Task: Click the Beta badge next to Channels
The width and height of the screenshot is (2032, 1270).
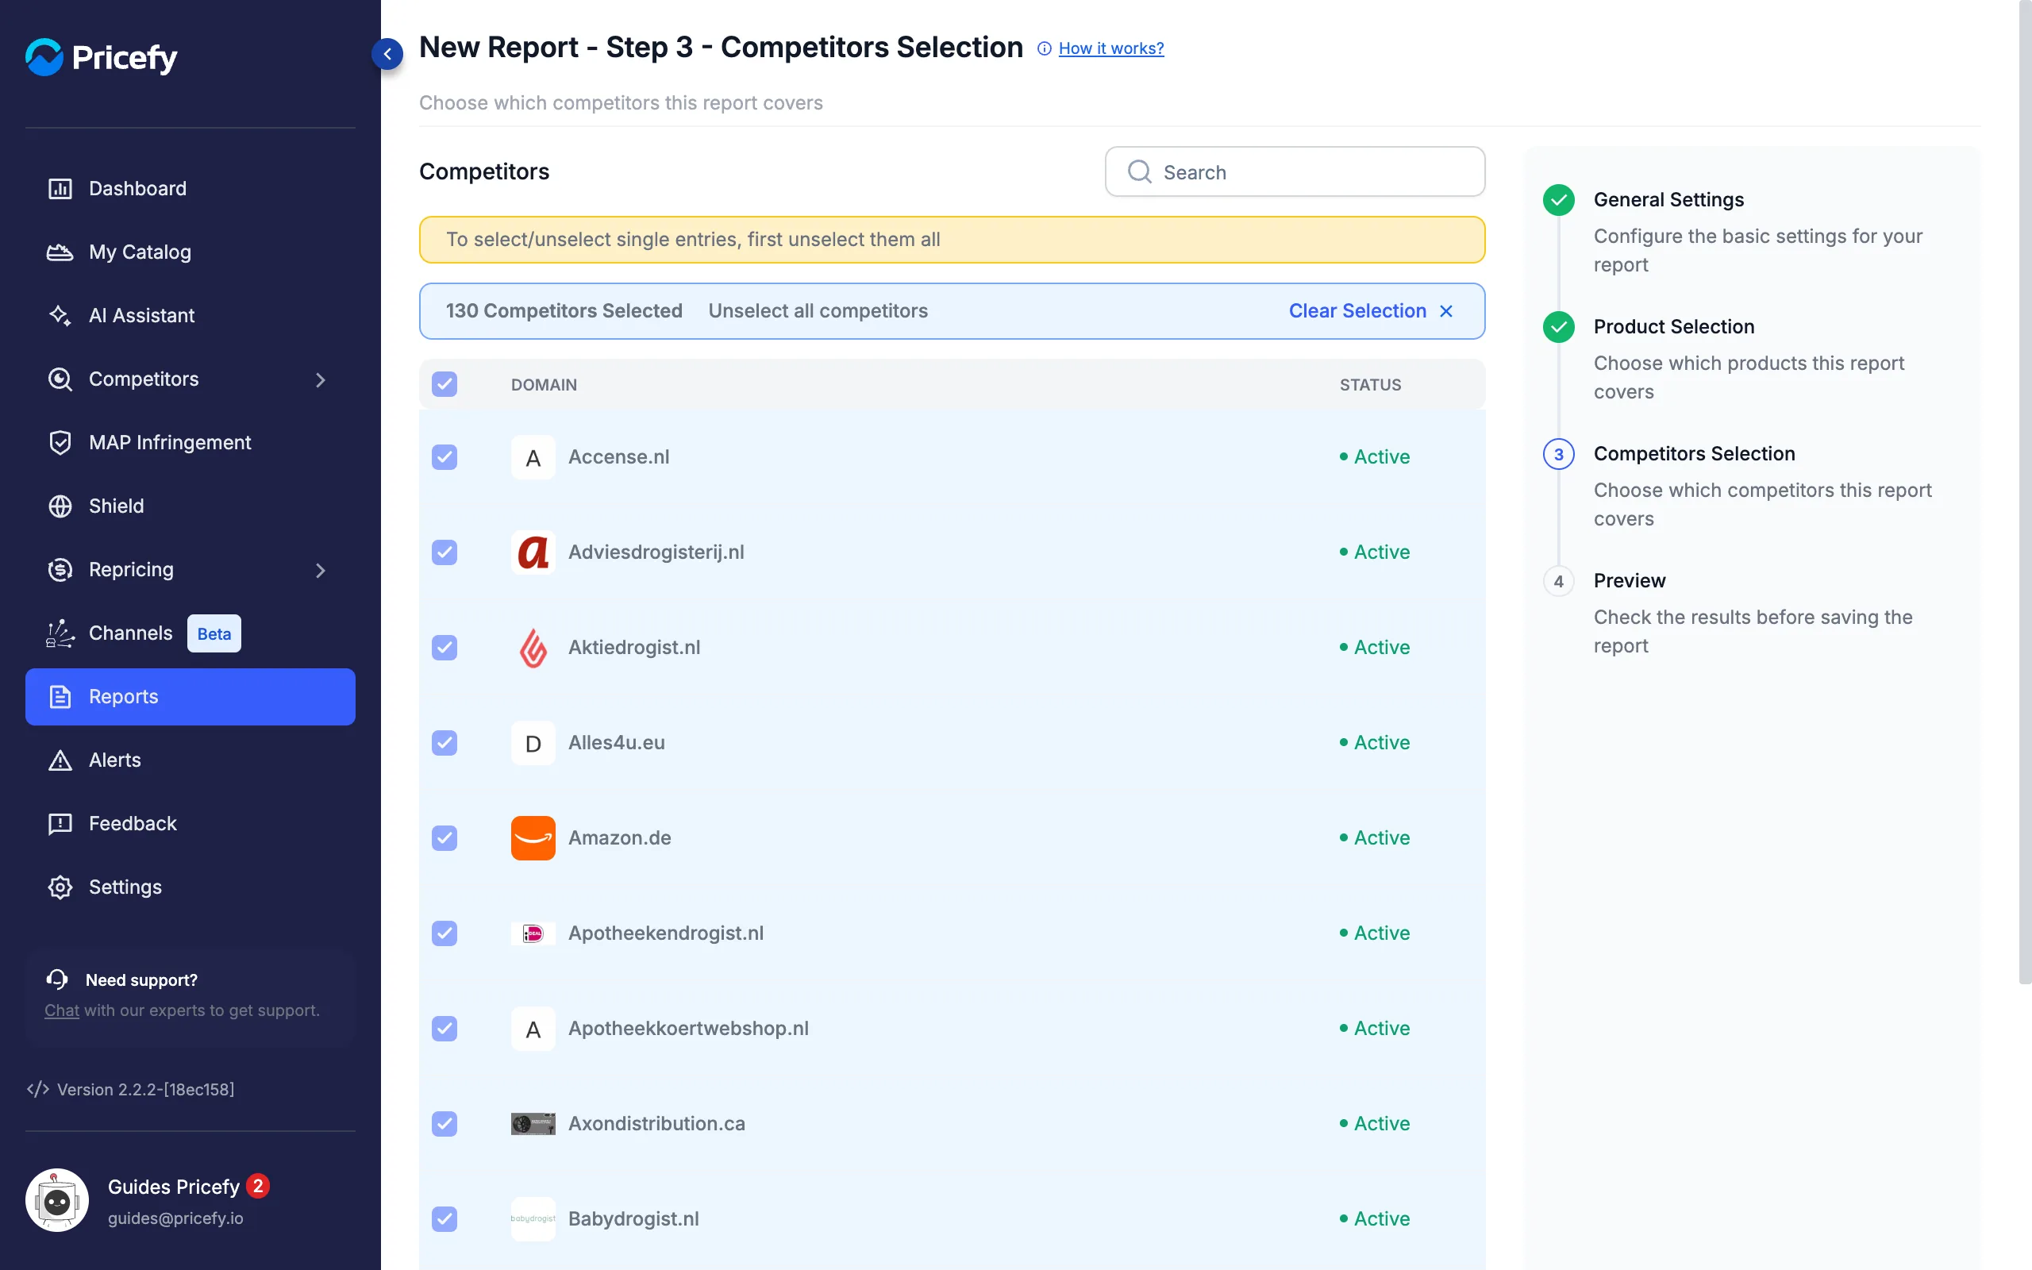Action: (x=214, y=633)
